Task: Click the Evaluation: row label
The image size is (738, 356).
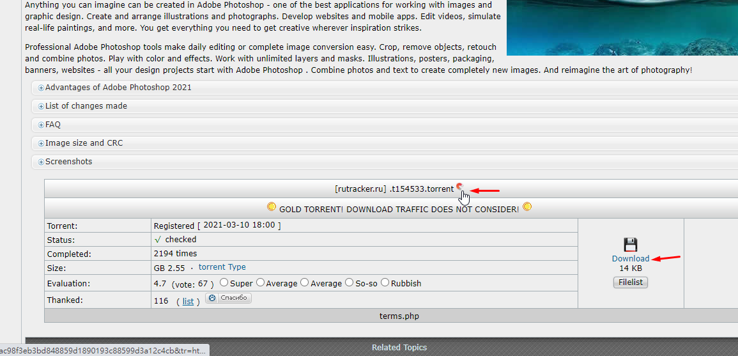Action: click(x=69, y=284)
